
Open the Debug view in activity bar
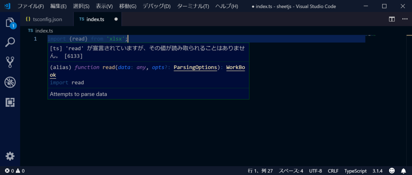click(x=10, y=83)
